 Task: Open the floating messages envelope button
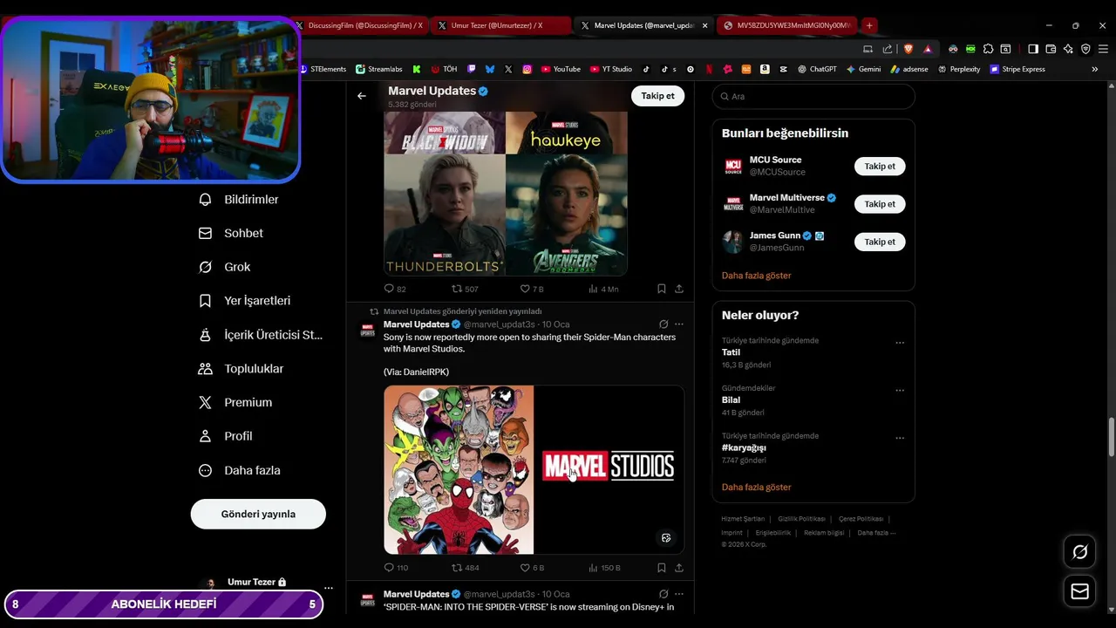[x=1080, y=592]
